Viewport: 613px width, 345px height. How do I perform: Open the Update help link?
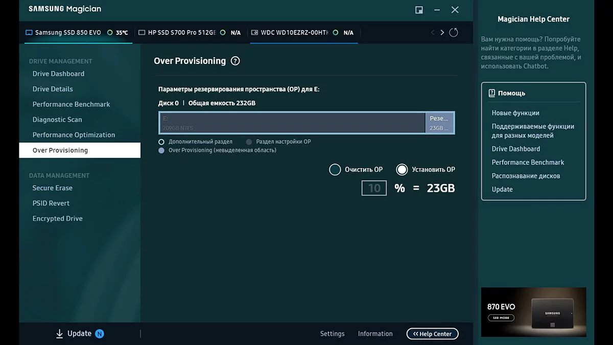[502, 189]
